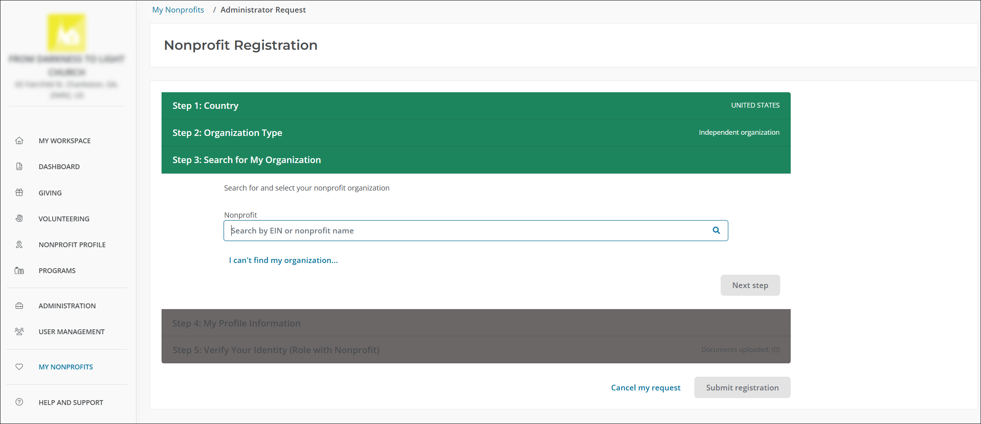Click the Next step button
981x424 pixels.
(x=750, y=285)
